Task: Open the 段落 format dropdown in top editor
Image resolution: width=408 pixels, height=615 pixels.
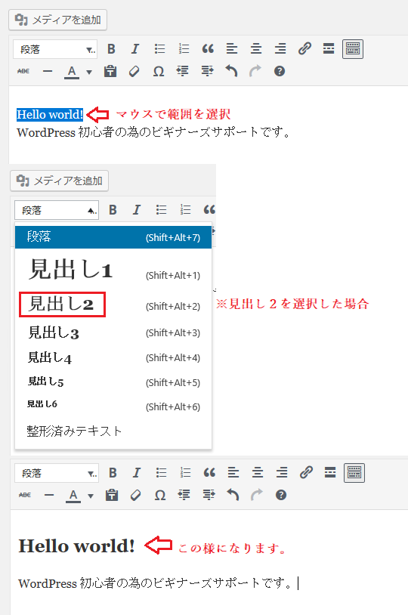Action: tap(55, 49)
